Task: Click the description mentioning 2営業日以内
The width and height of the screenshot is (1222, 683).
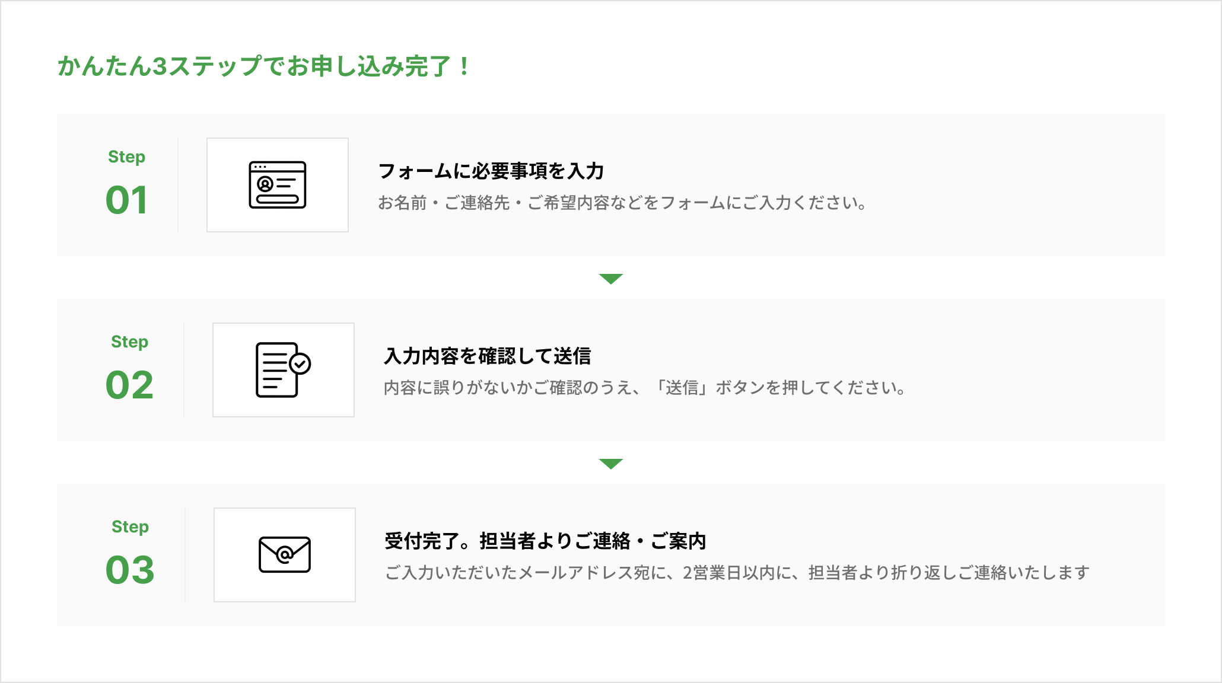Action: coord(737,573)
